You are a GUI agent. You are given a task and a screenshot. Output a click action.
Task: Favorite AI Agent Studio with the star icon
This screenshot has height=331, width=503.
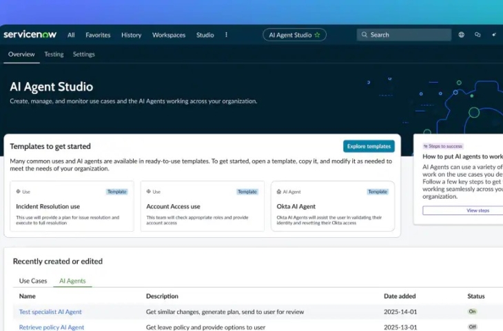pyautogui.click(x=317, y=34)
